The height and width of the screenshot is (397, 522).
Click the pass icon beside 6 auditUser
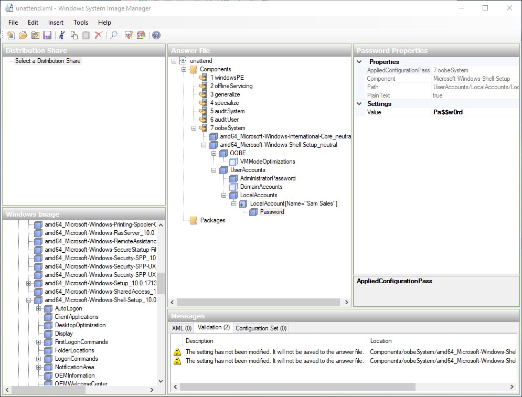(203, 120)
